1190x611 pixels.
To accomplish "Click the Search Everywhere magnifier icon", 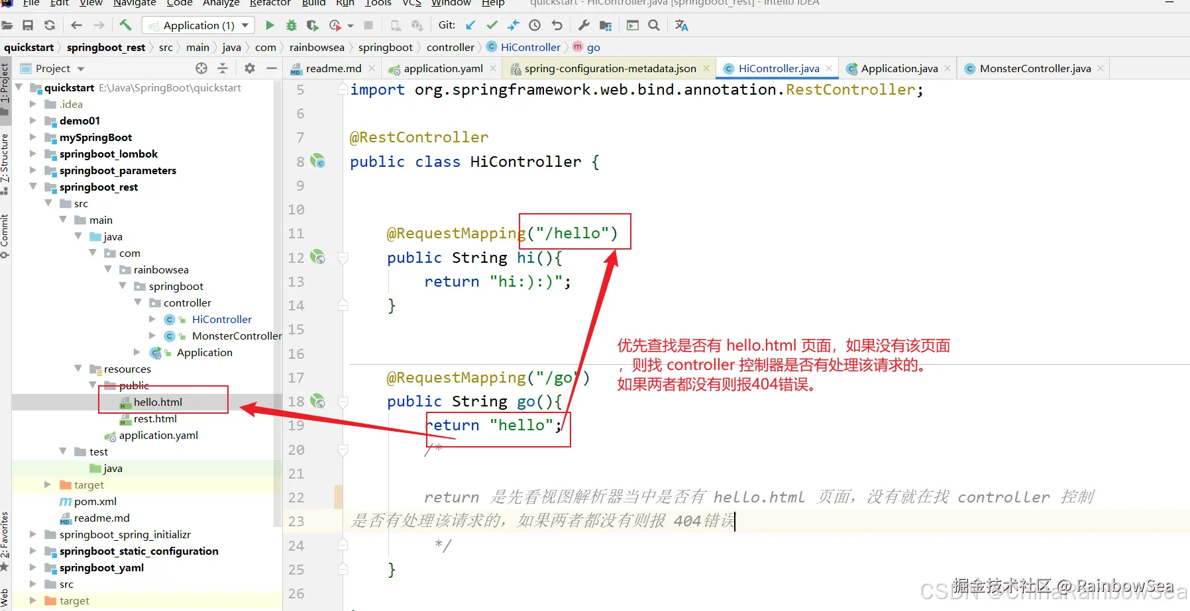I will pos(654,25).
